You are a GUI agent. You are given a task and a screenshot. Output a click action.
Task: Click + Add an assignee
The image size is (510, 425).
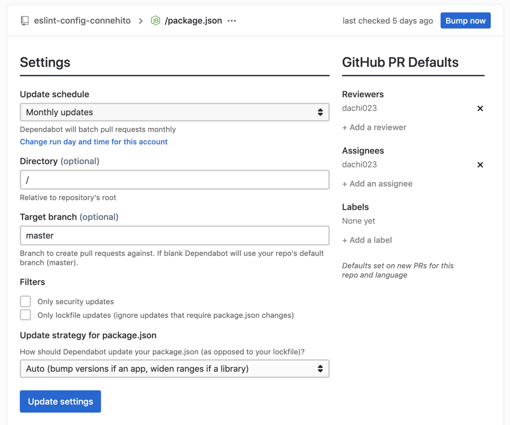(x=377, y=184)
